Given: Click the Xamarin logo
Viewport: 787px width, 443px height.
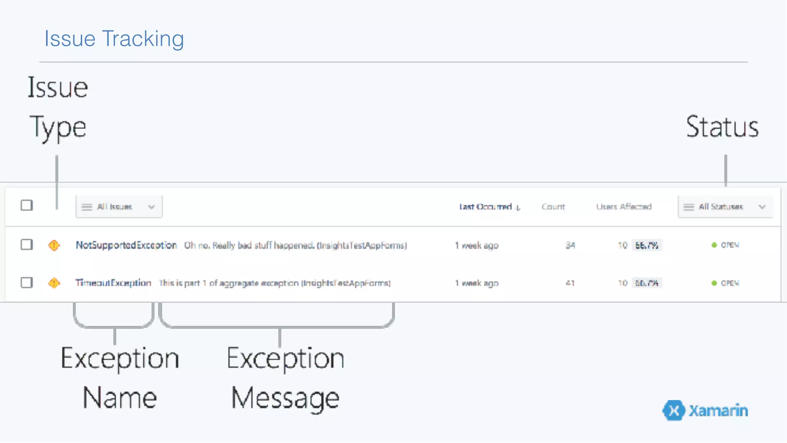Looking at the screenshot, I should pos(705,410).
